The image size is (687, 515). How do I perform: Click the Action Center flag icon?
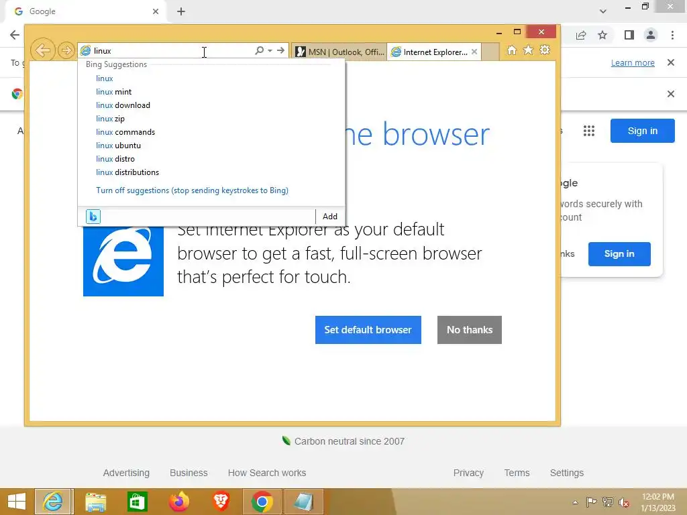click(x=591, y=502)
